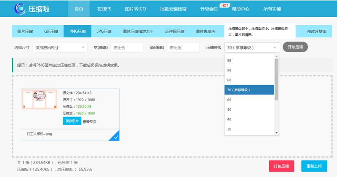Screen dimensions: 337x177
Task: Click the 提示 transparent PNG hint text
Action: [x=68, y=65]
